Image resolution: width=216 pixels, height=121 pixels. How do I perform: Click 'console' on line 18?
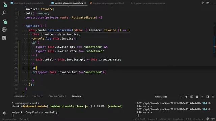38,39
